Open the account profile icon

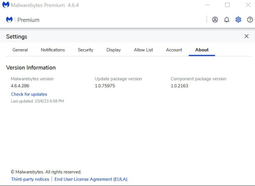(x=215, y=20)
